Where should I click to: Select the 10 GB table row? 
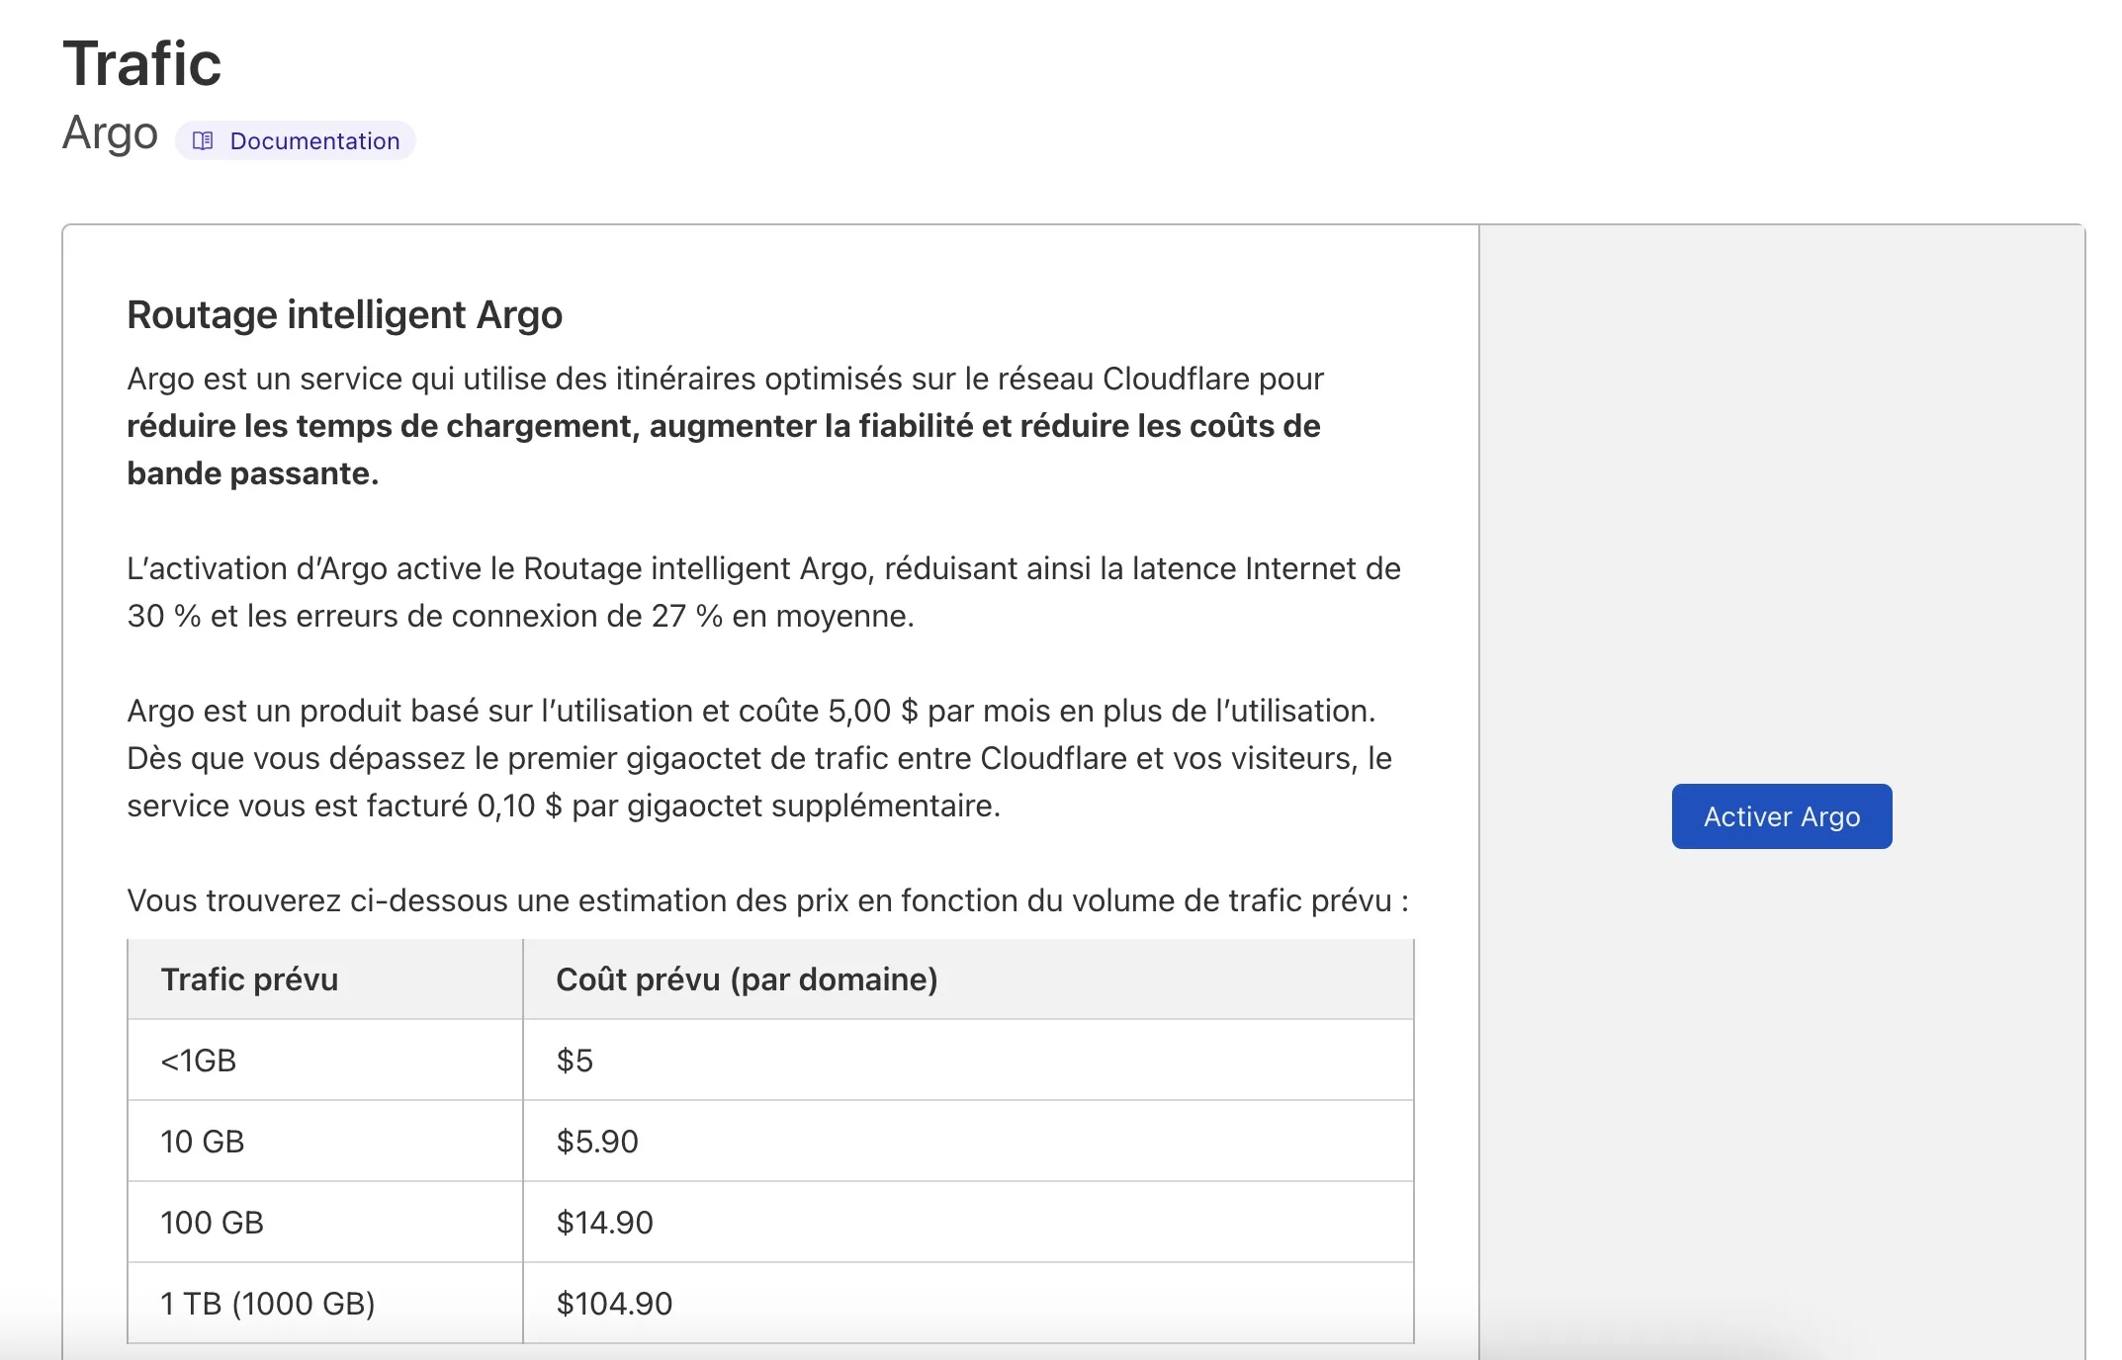[203, 1142]
